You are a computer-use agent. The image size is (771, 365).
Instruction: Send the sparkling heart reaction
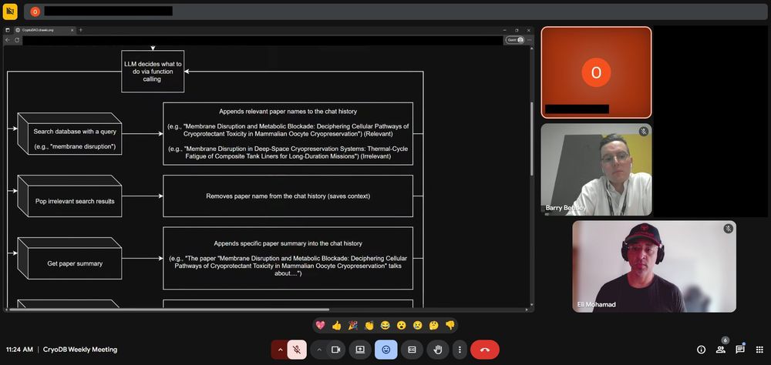(x=321, y=325)
